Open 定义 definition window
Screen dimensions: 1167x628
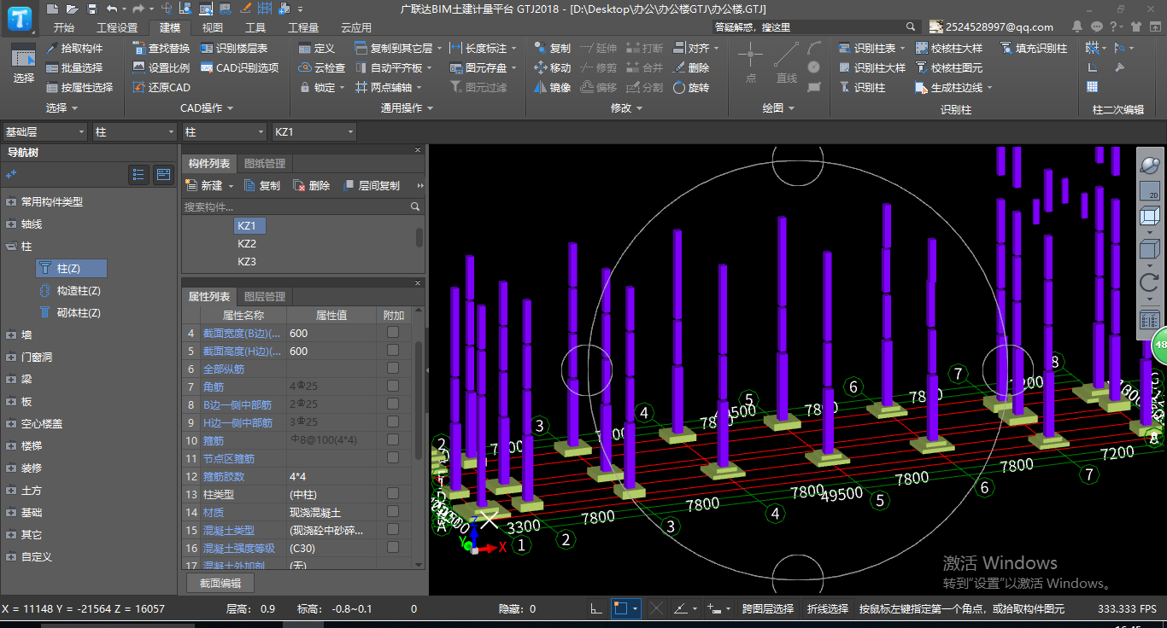tap(317, 48)
